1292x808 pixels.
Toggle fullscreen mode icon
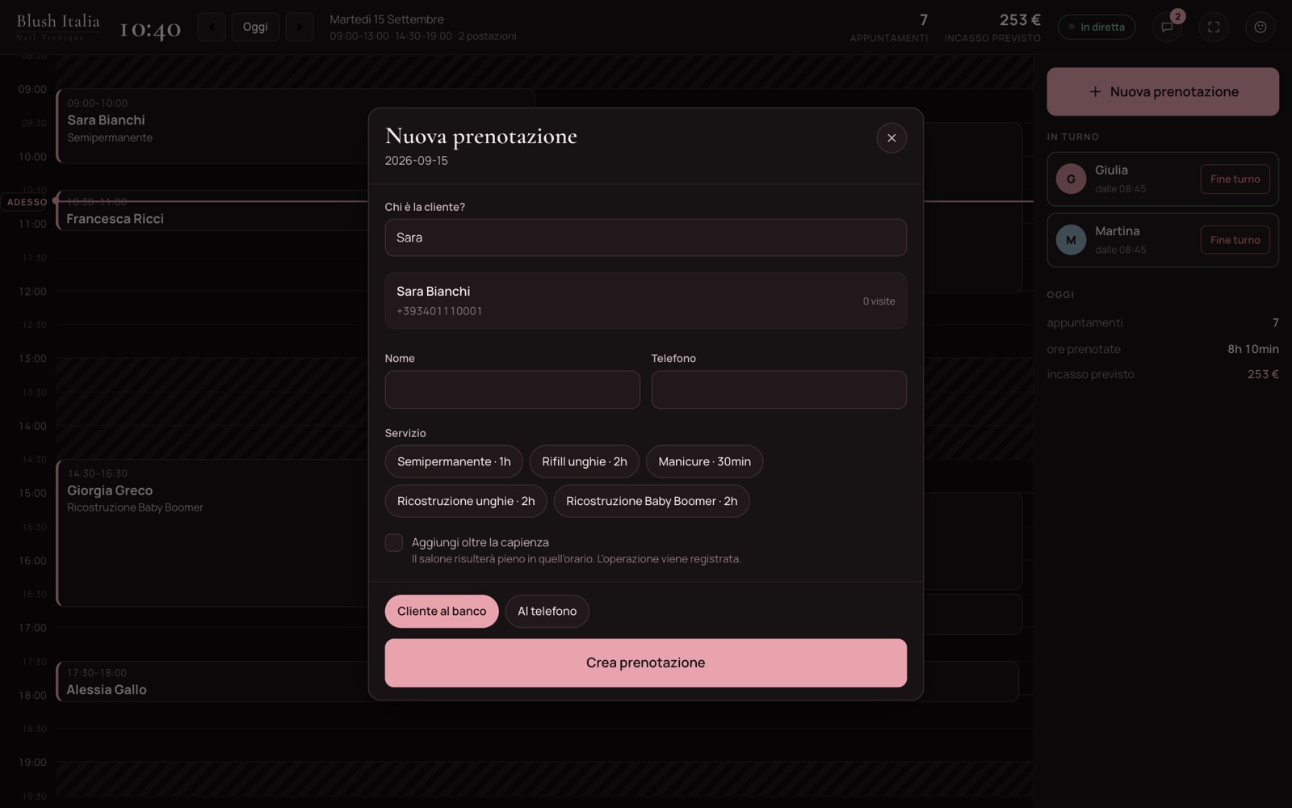(1214, 27)
